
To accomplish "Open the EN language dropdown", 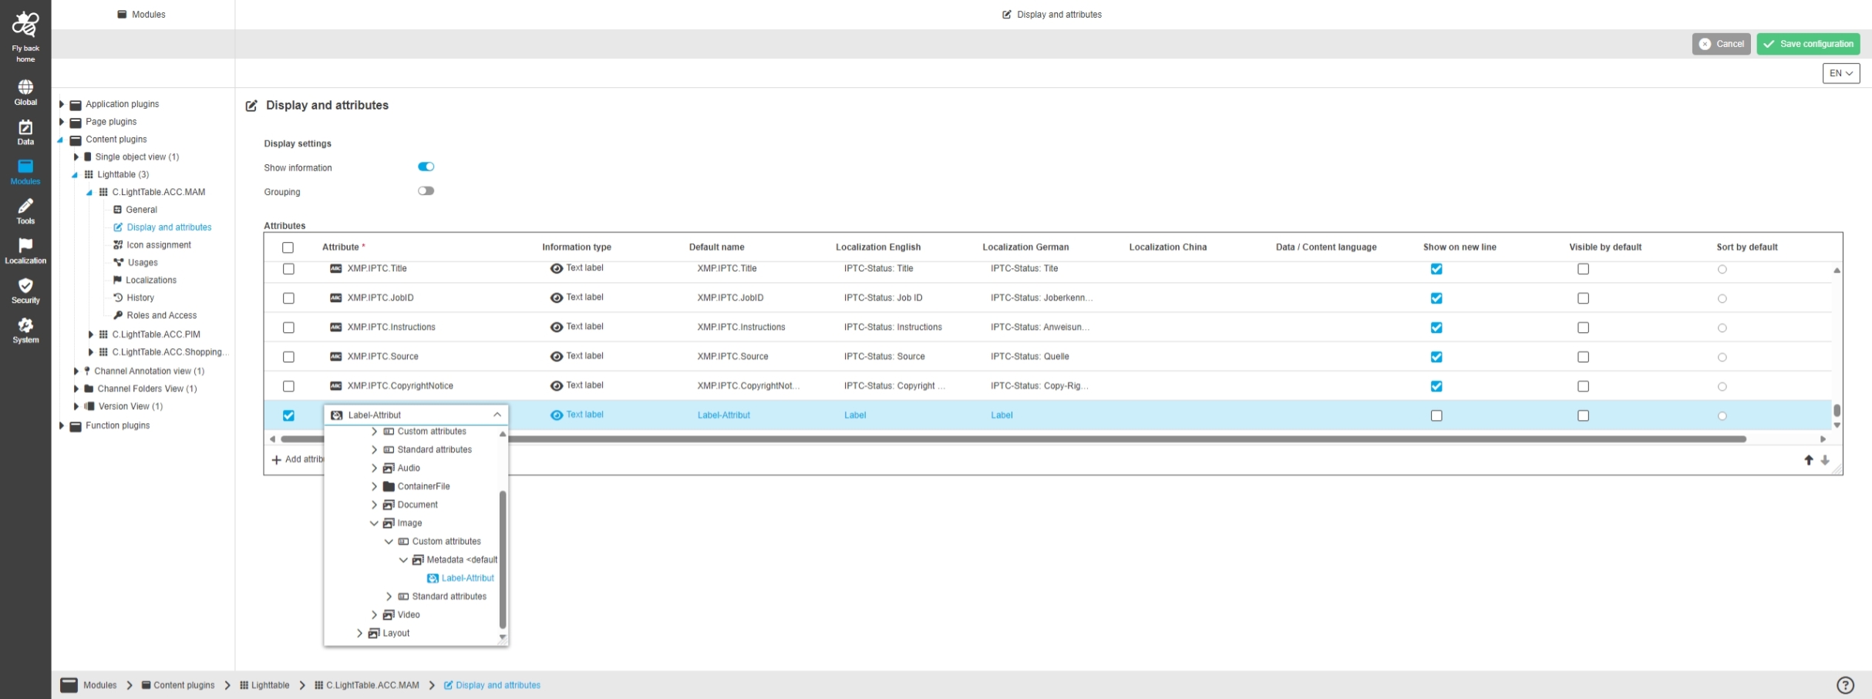I will point(1840,73).
